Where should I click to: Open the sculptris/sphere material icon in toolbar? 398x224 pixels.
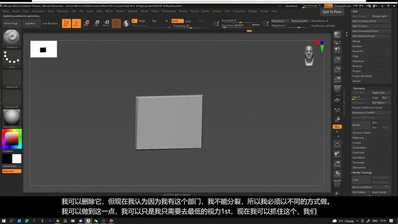[126, 24]
